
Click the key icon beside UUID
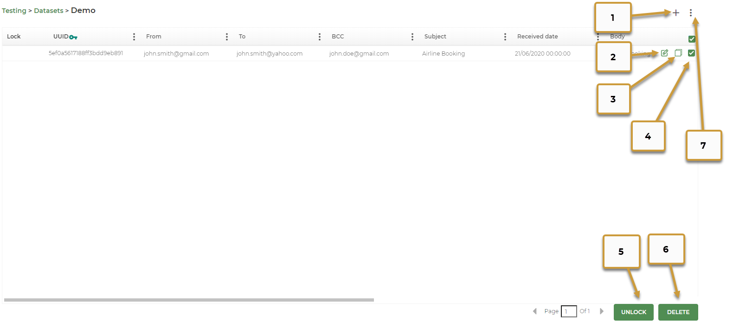tap(73, 37)
